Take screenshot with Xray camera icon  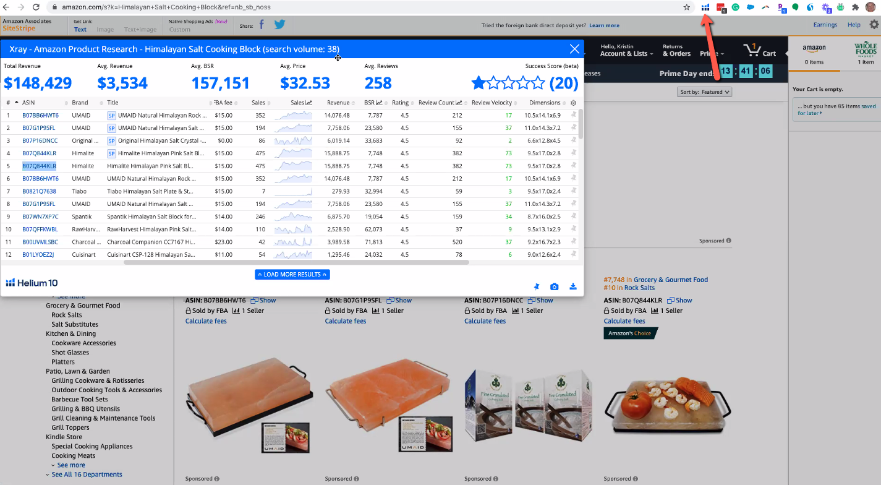click(555, 286)
